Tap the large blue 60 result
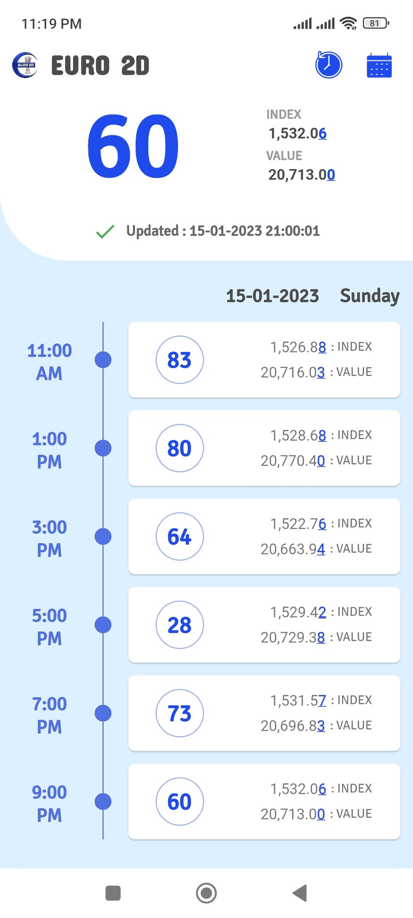 point(133,146)
